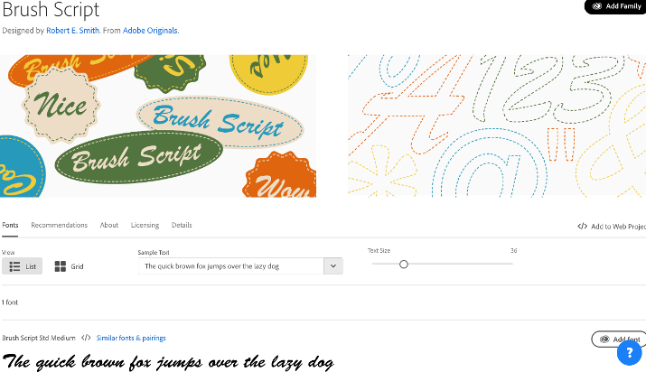Open Similar fonts & pairings link
Image resolution: width=646 pixels, height=372 pixels.
click(131, 338)
